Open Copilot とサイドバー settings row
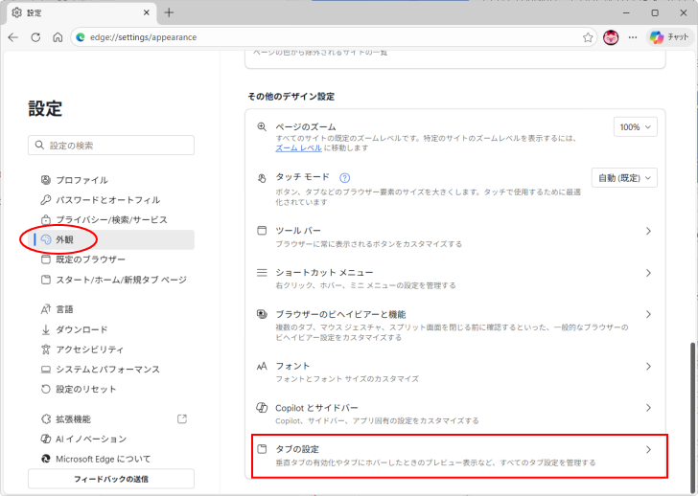Image resolution: width=698 pixels, height=496 pixels. pyautogui.click(x=454, y=414)
